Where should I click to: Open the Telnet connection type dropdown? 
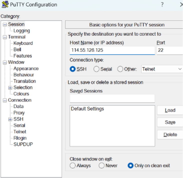click(162, 69)
